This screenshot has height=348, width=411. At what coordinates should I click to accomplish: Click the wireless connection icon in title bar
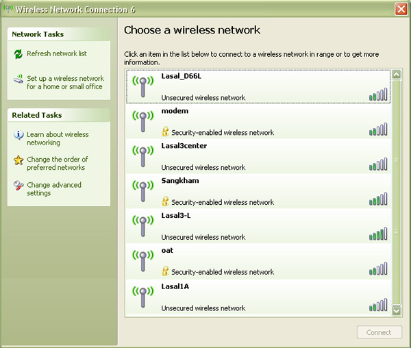[8, 9]
